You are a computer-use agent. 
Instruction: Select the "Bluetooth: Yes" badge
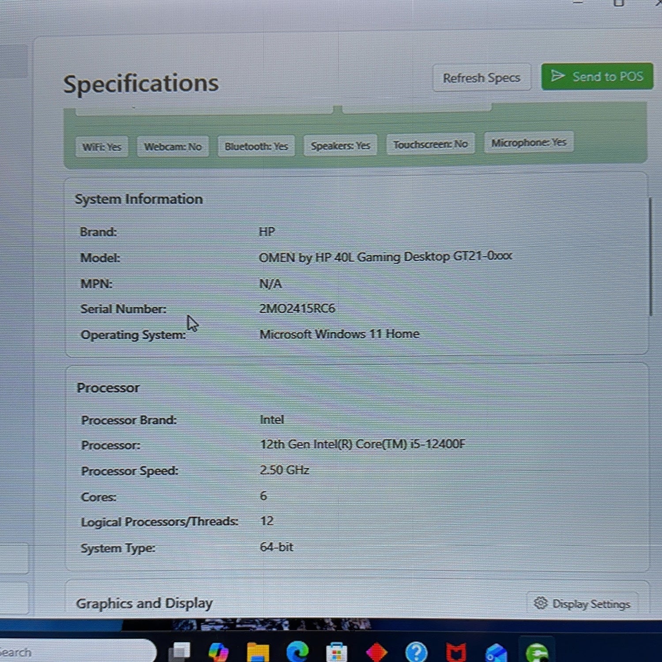(256, 146)
